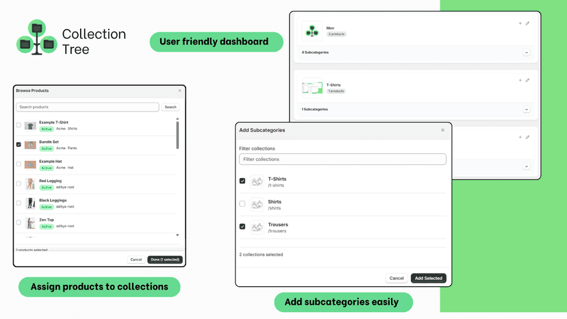Click the 3 products badge under Men
This screenshot has width=567, height=319.
336,34
